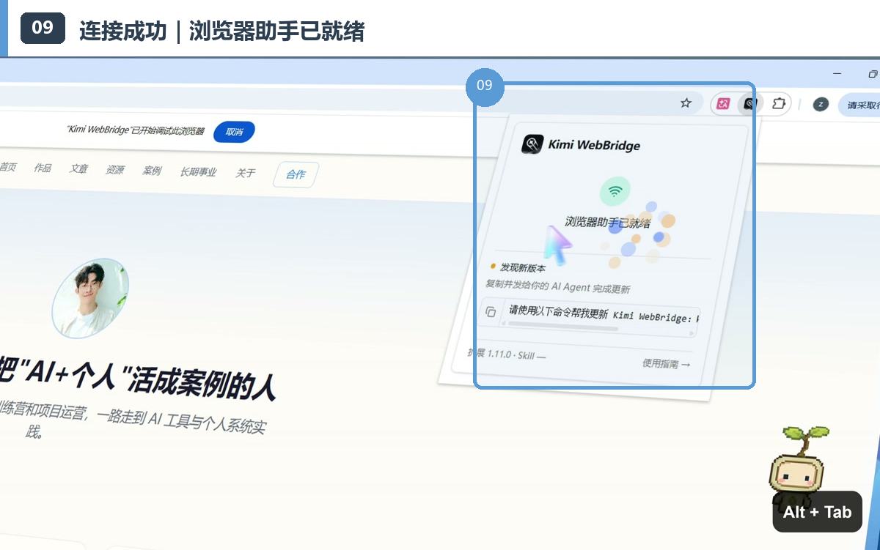Viewport: 880px width, 550px height.
Task: Open the Extensions puzzle-piece menu
Action: pyautogui.click(x=779, y=104)
